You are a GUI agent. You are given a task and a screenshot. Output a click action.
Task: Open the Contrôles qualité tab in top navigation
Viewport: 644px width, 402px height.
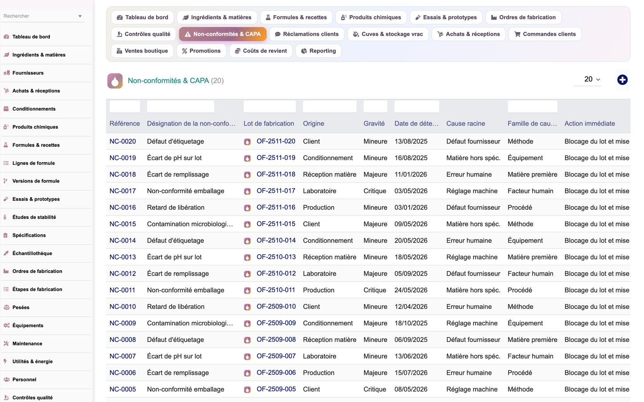click(144, 34)
